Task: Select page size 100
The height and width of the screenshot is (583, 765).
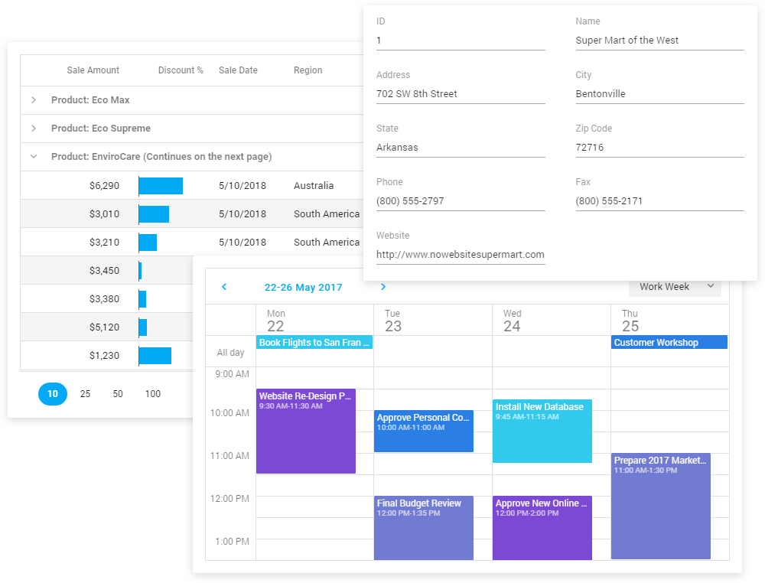Action: 152,393
